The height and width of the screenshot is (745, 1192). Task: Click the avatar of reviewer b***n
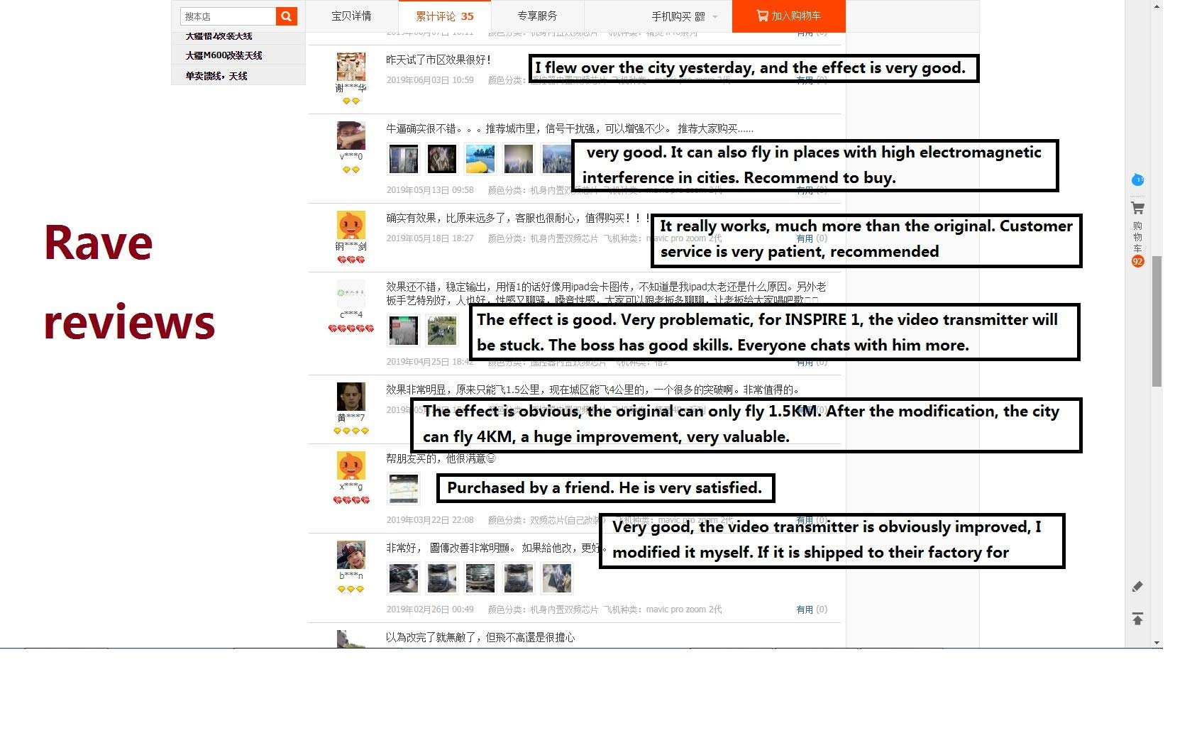click(351, 555)
